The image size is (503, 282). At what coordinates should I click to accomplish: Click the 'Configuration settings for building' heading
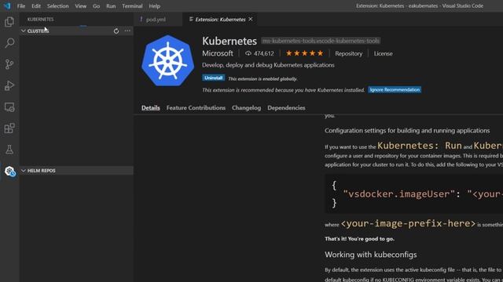click(x=407, y=131)
